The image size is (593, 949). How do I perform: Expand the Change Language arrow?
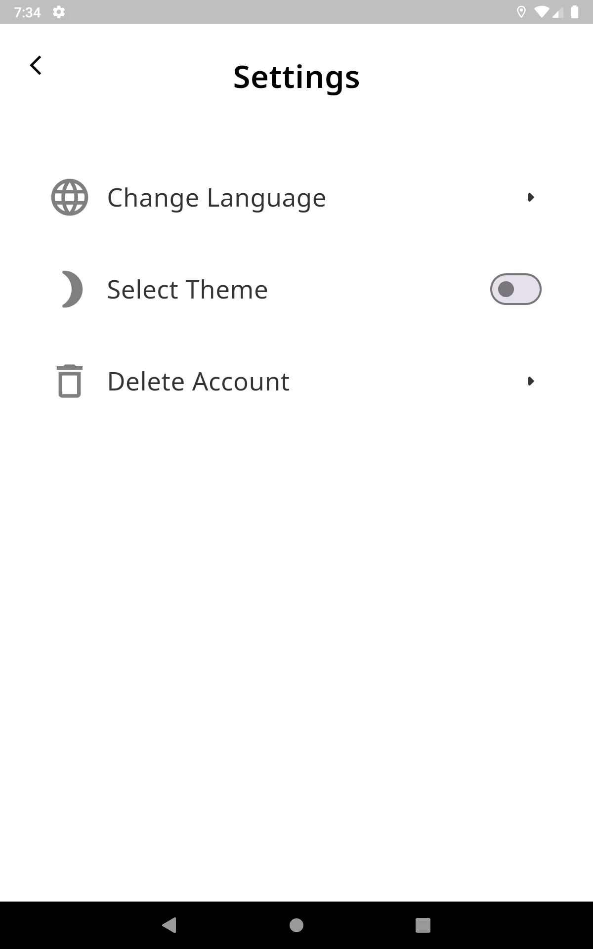[531, 197]
